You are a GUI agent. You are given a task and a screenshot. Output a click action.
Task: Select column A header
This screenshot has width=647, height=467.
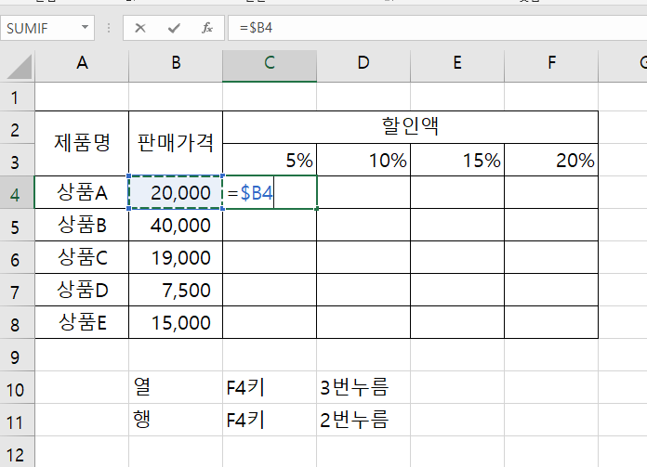82,66
